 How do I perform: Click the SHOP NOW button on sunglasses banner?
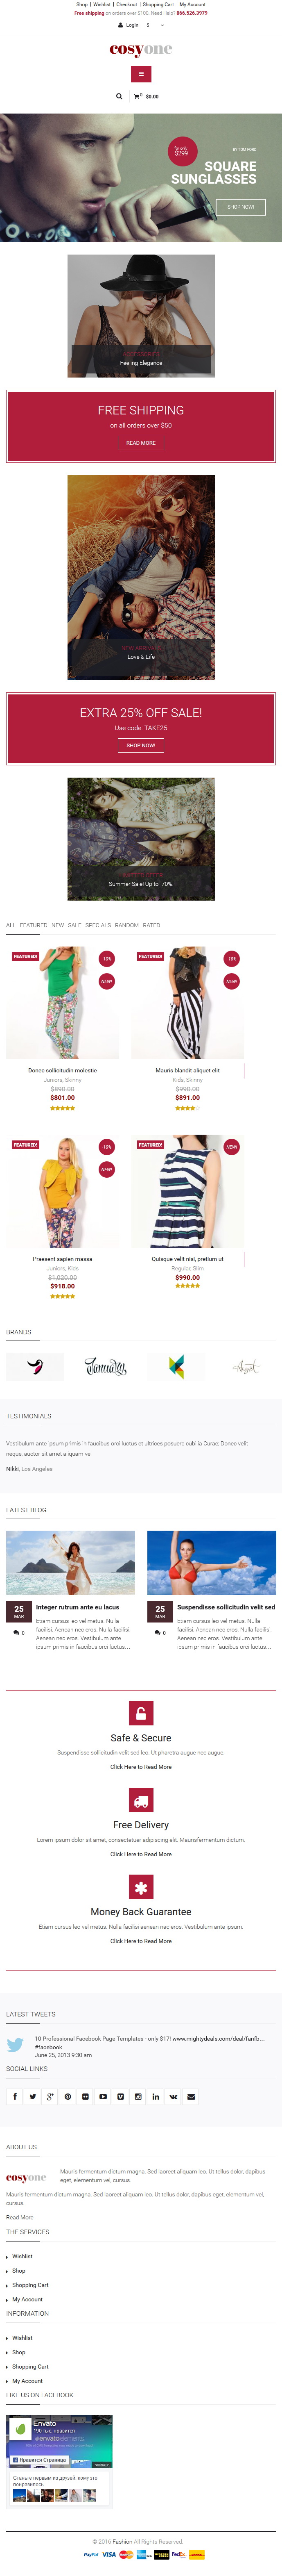coord(240,207)
